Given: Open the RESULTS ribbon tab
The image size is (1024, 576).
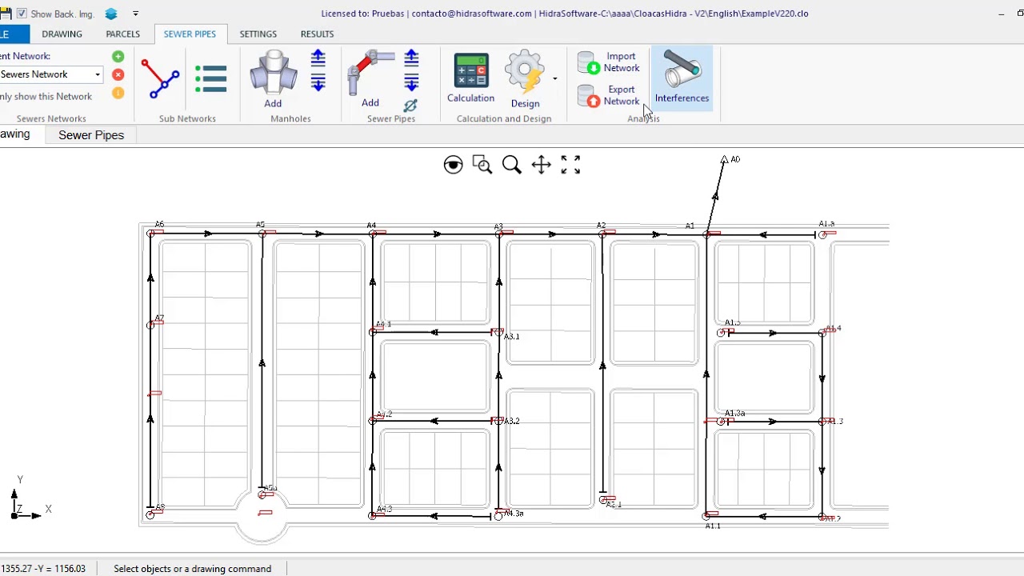Looking at the screenshot, I should point(317,34).
